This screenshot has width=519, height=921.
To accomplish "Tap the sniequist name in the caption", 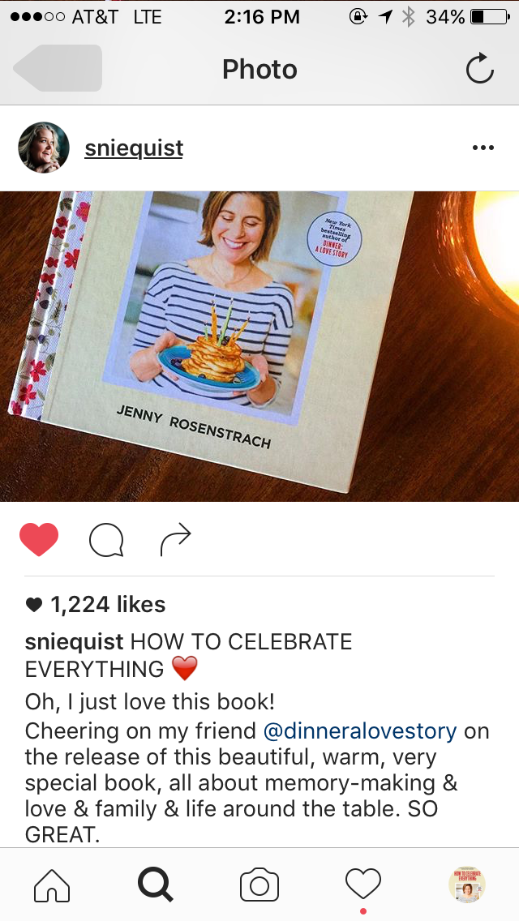I will (74, 641).
